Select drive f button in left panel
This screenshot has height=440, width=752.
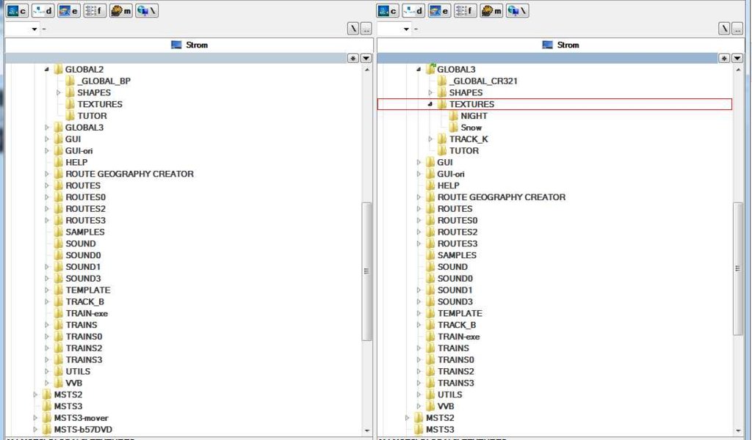coord(95,10)
